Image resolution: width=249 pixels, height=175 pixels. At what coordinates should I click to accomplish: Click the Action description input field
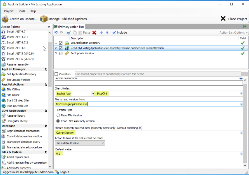[x=149, y=83]
